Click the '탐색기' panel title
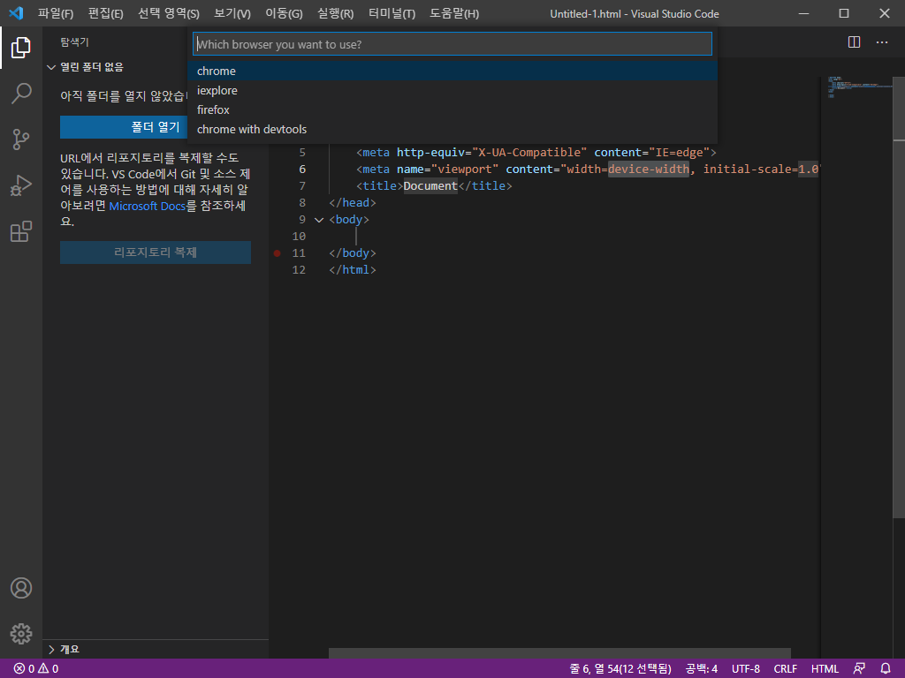 click(x=74, y=42)
